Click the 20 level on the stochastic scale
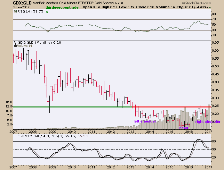 (214, 157)
